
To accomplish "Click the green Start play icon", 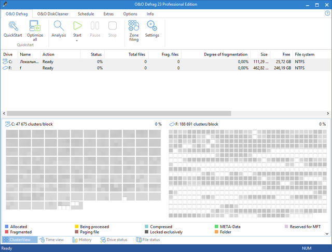I will (x=77, y=26).
